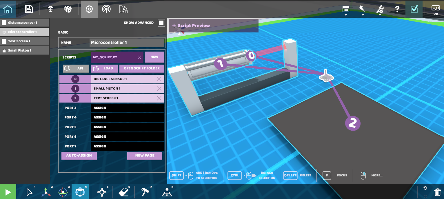Image resolution: width=444 pixels, height=199 pixels.
Task: Go to the home screen icon
Action: (8, 9)
